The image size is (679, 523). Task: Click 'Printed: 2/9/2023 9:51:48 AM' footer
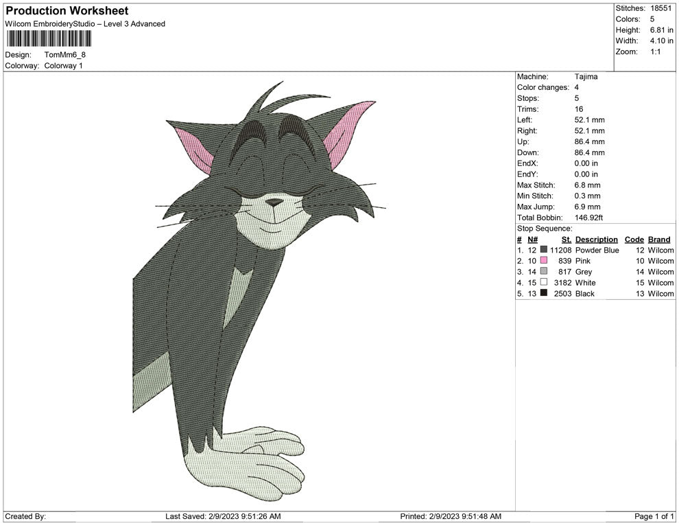click(x=451, y=516)
